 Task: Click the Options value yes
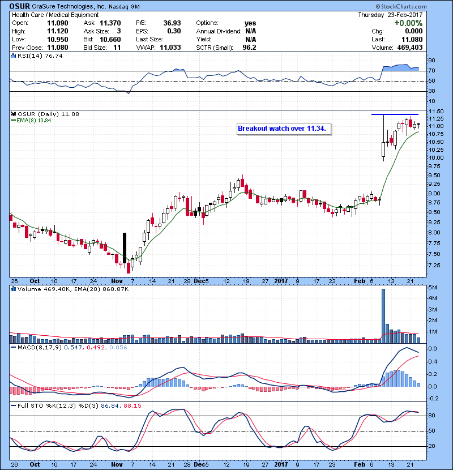point(250,23)
